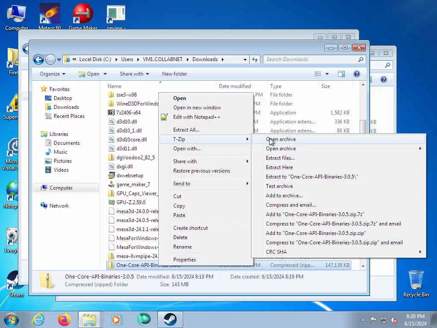
Task: Toggle the preview pane icon
Action: (341, 74)
